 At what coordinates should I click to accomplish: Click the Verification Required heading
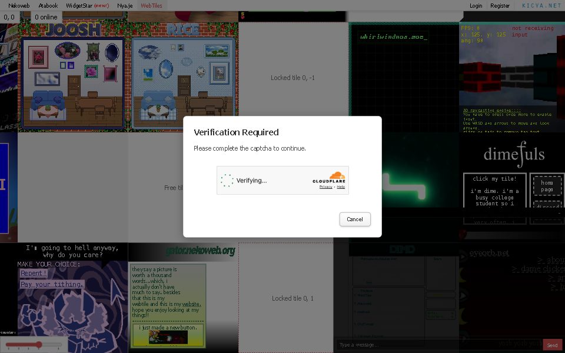pos(237,132)
